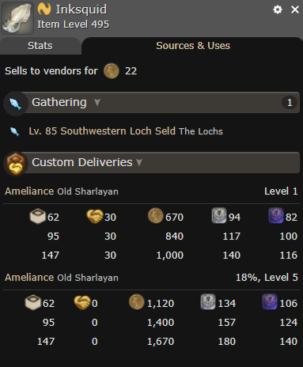Click the yellow icon beside the Inksquid title
The image size is (303, 367).
pos(44,9)
